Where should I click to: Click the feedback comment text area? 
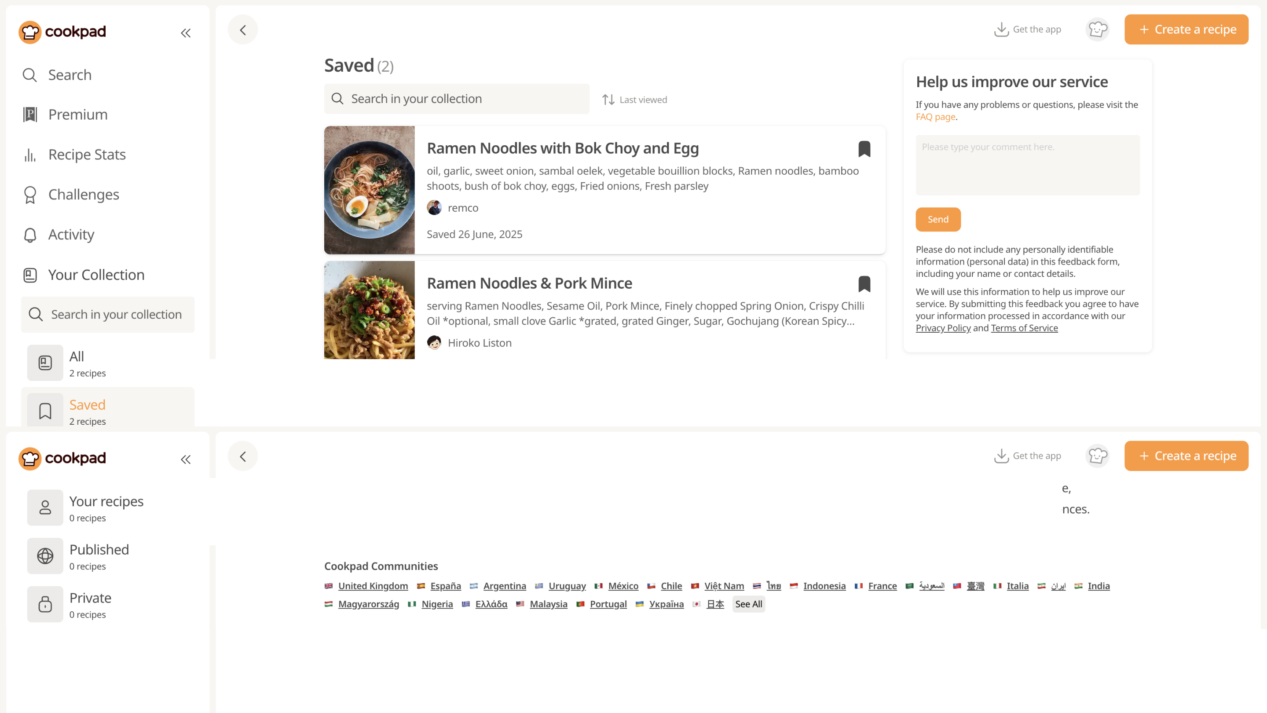pyautogui.click(x=1027, y=165)
